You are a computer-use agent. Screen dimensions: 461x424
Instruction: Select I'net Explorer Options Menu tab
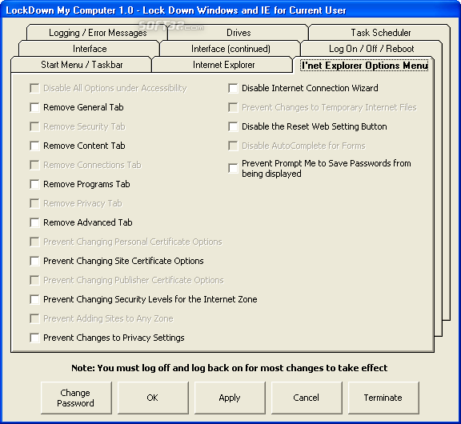(364, 66)
